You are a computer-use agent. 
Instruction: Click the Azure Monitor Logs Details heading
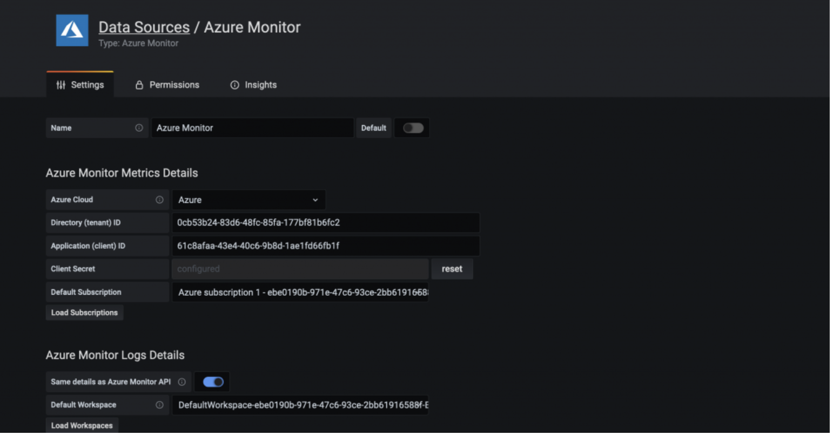click(x=115, y=355)
